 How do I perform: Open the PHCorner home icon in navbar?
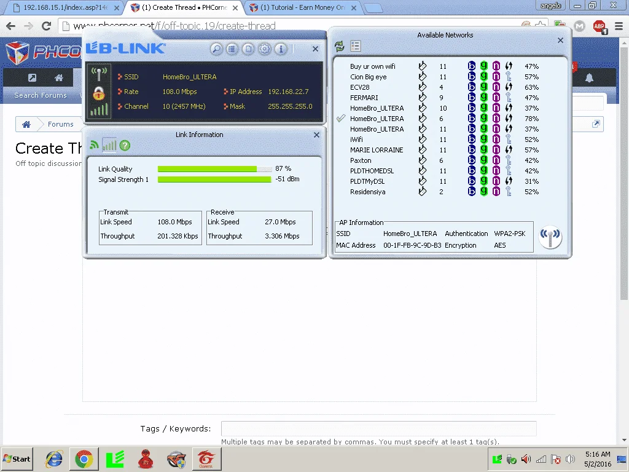tap(59, 77)
